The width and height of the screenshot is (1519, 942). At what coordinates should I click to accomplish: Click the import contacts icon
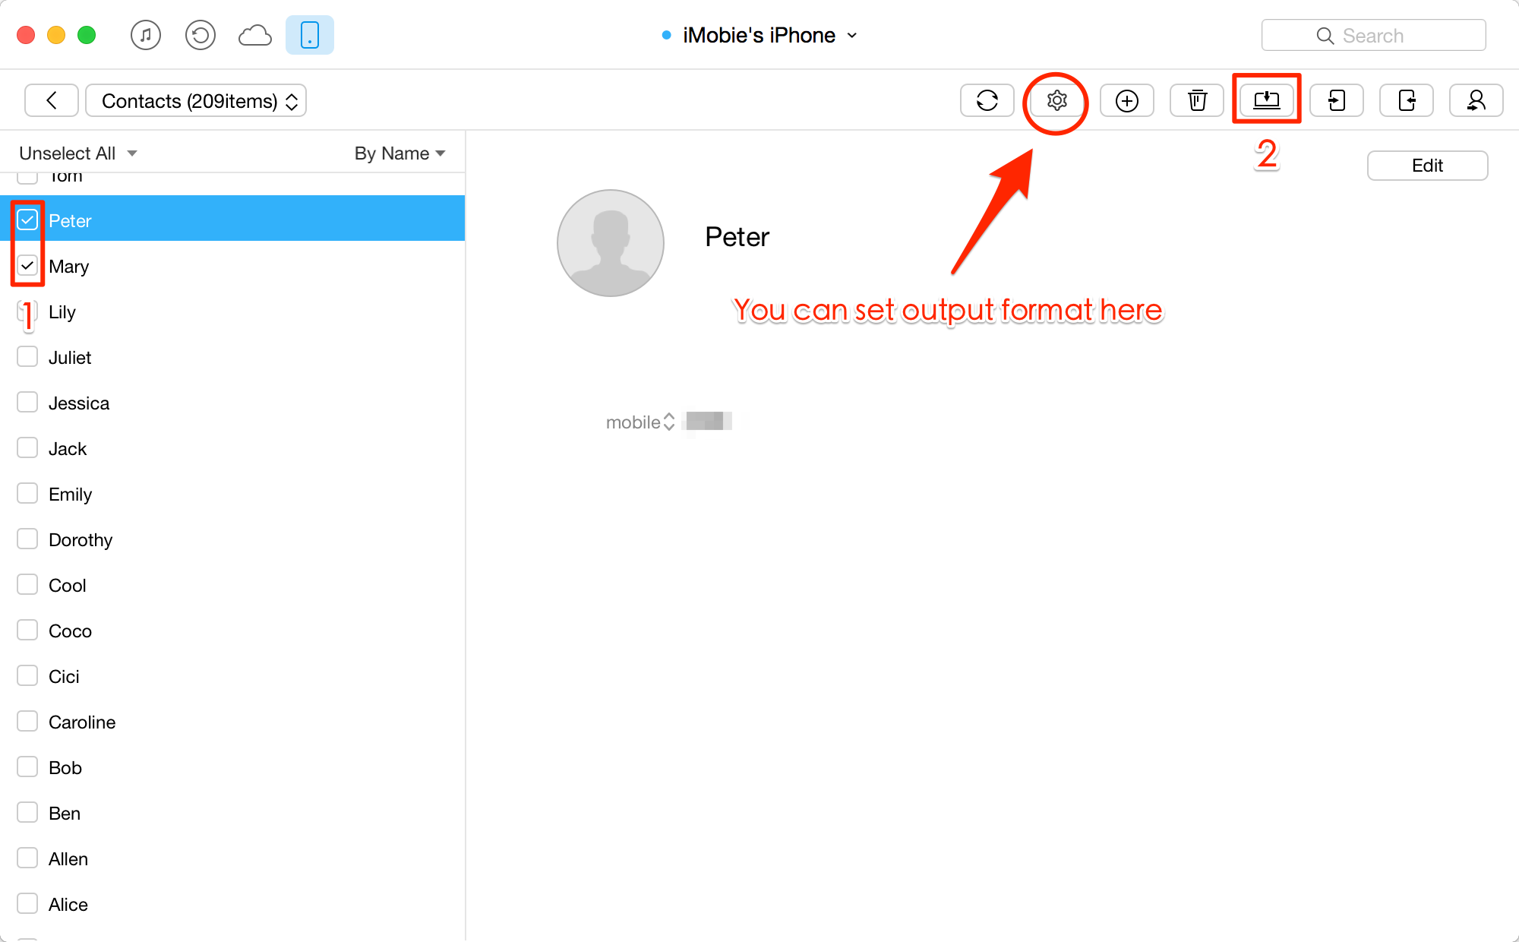[1334, 101]
